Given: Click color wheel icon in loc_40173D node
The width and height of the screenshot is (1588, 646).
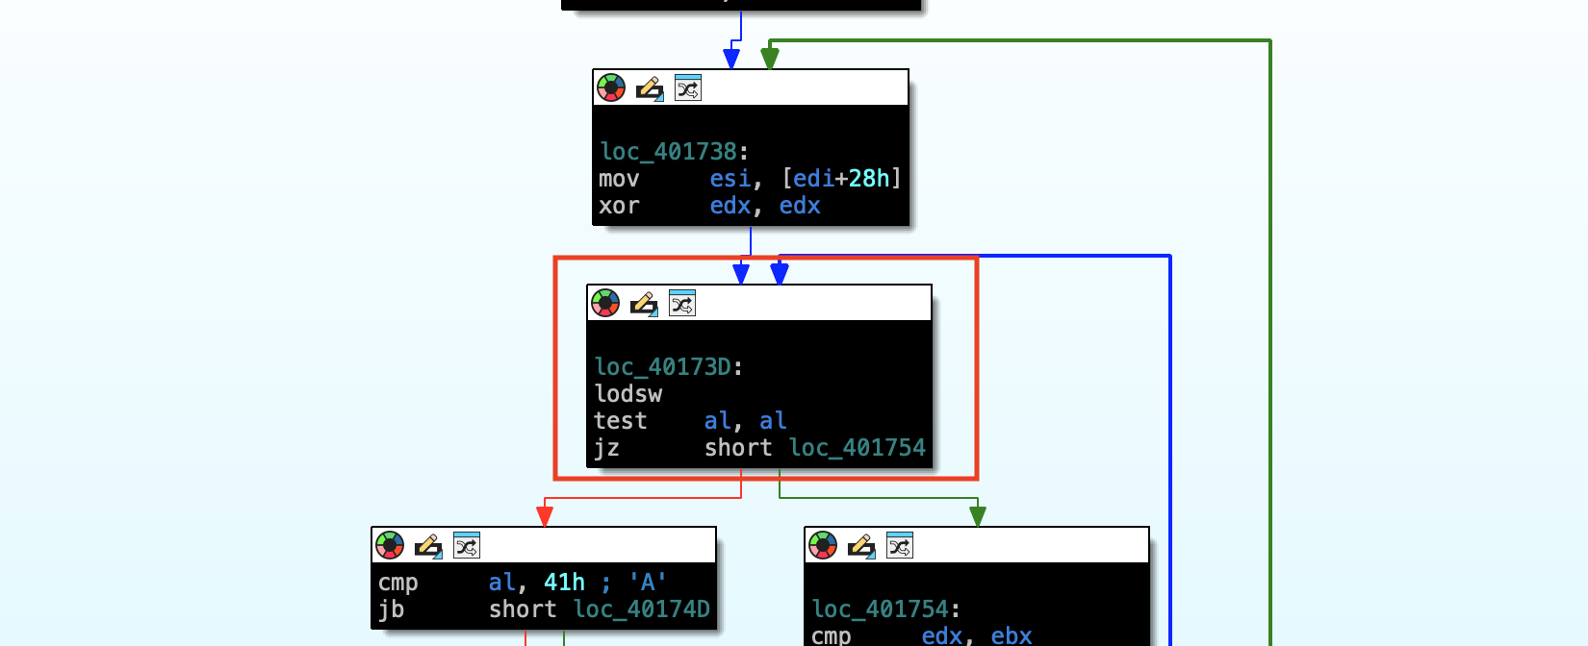Looking at the screenshot, I should click(605, 304).
